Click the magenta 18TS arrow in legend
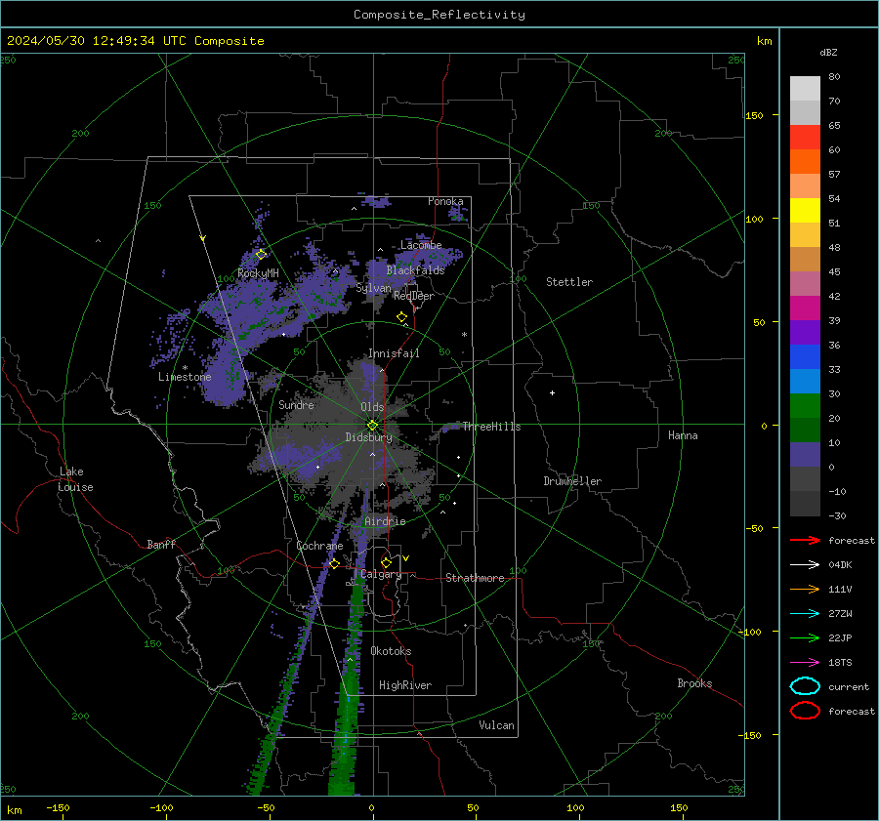 pos(805,663)
